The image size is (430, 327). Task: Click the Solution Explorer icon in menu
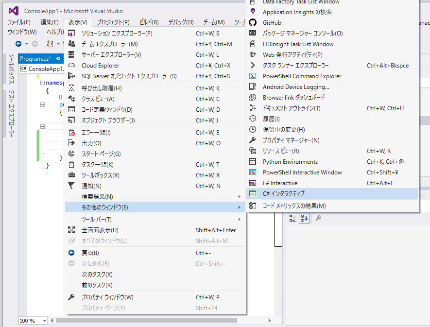pos(71,34)
